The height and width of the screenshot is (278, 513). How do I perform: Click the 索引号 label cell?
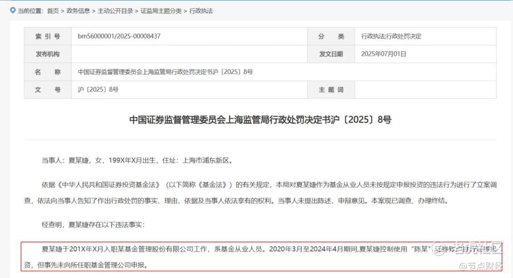[x=48, y=36]
